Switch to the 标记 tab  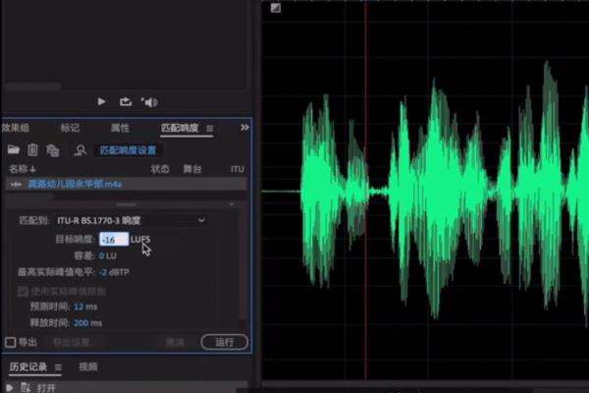[71, 128]
